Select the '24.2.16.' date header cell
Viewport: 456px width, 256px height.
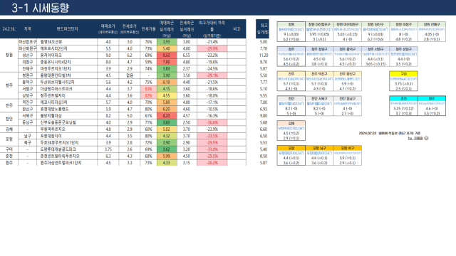(x=9, y=29)
